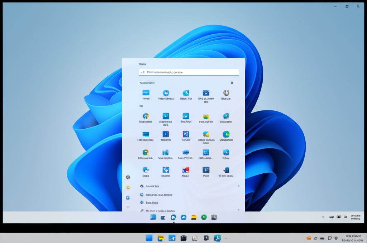Click the small grid icon beside pinned header
Image resolution: width=367 pixels, height=243 pixels.
click(232, 83)
